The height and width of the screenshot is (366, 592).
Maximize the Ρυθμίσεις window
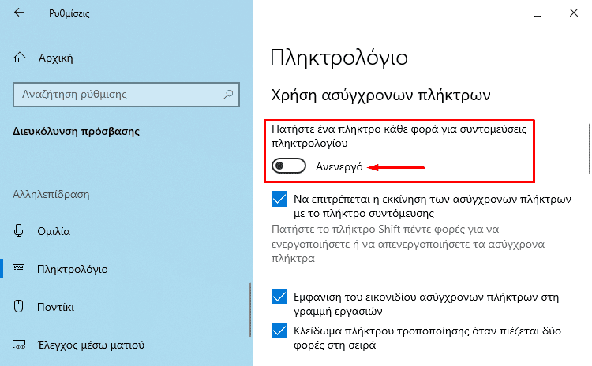pos(538,13)
